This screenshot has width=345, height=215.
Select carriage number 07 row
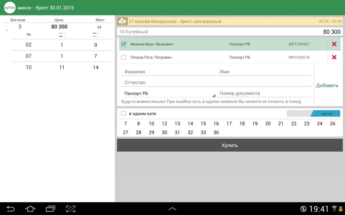62,56
